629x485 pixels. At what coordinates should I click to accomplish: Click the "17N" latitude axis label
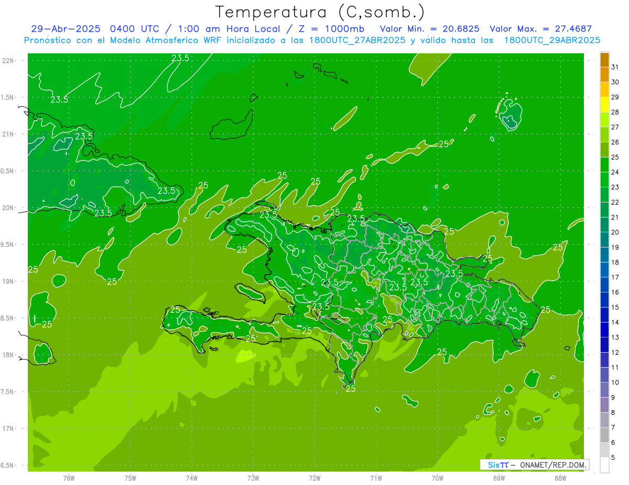9,429
